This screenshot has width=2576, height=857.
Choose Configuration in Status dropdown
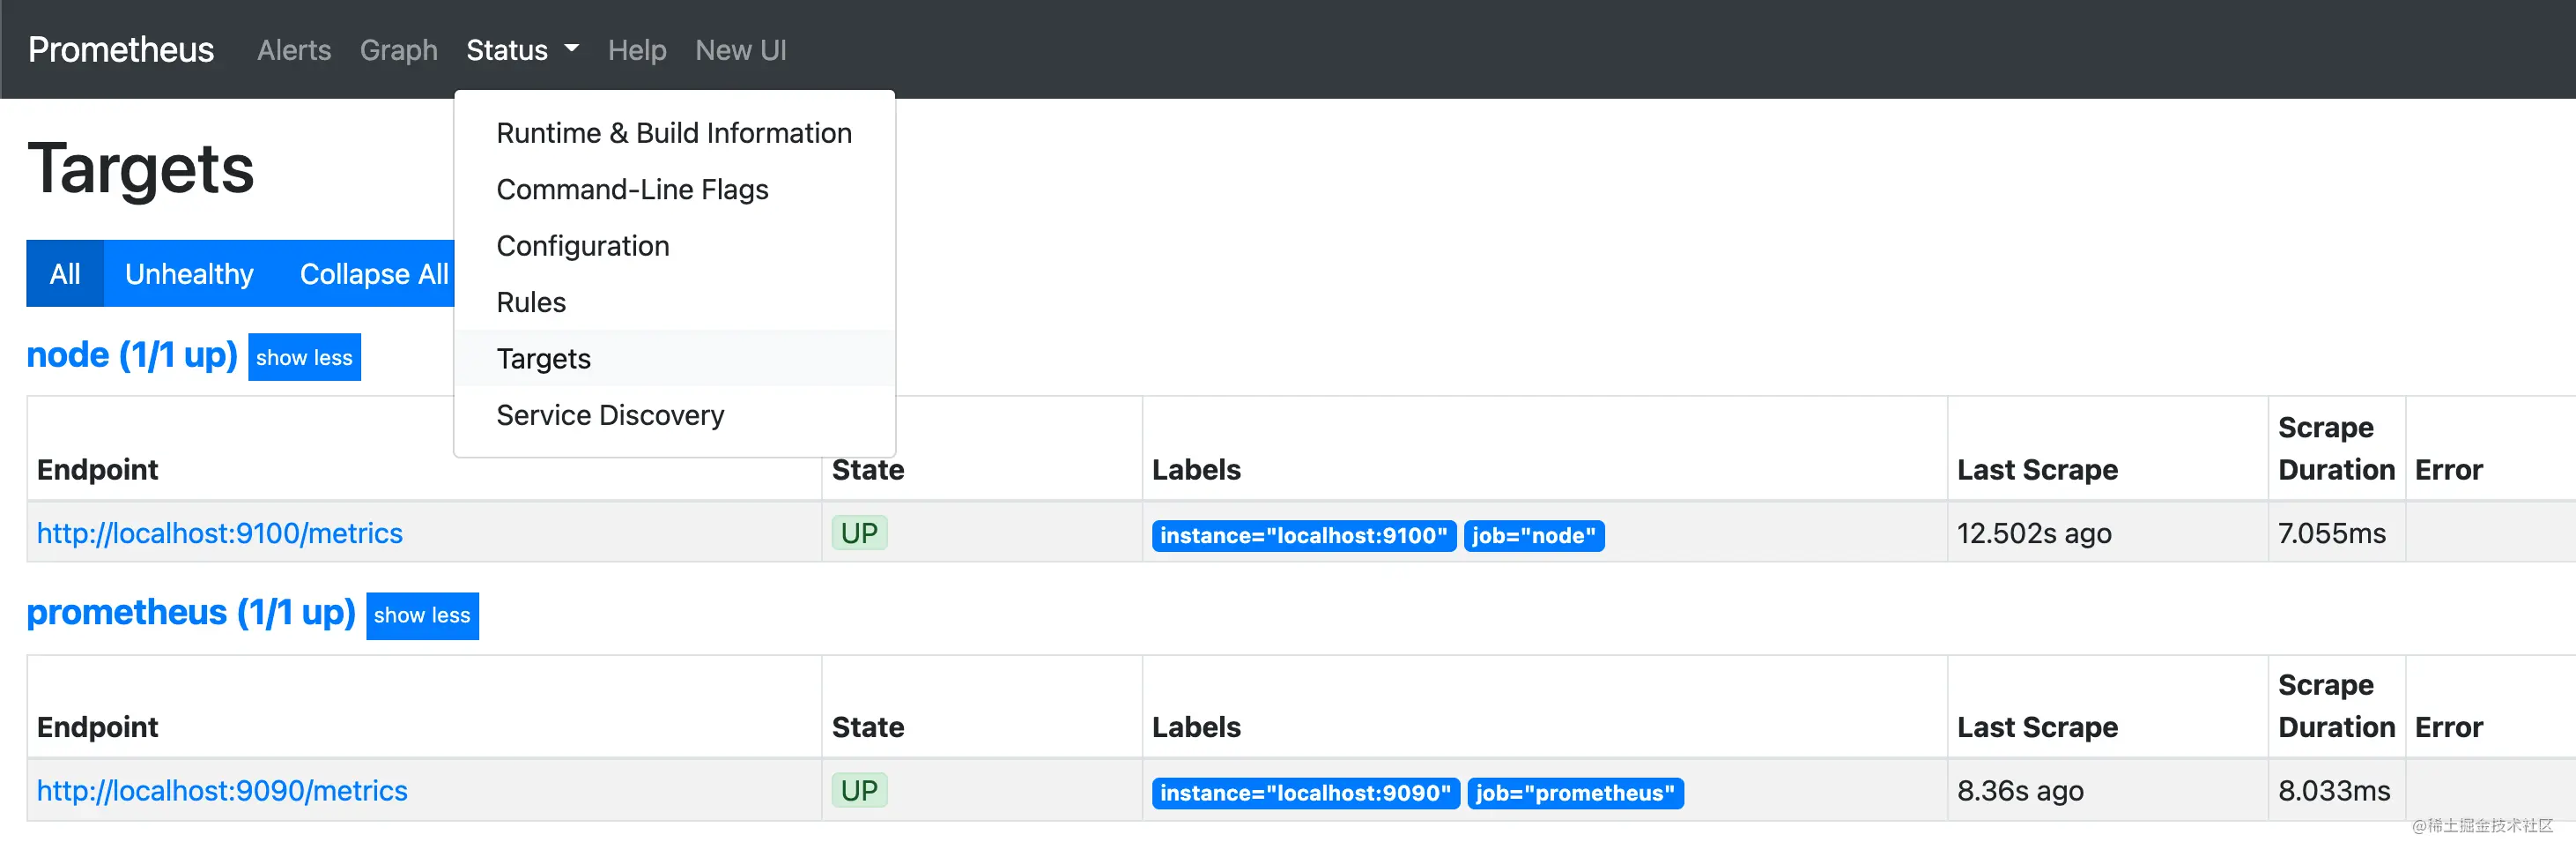[674, 245]
